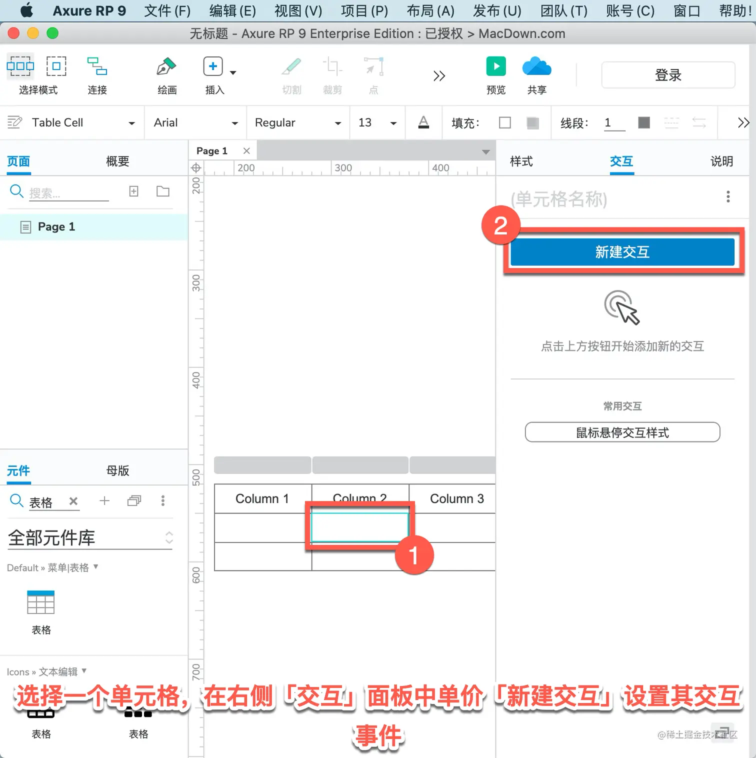756x758 pixels.
Task: Open the 视图 (V) menu
Action: (x=298, y=10)
